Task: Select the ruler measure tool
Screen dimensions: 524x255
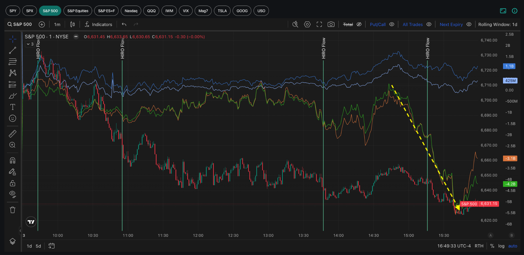Action: [x=13, y=134]
